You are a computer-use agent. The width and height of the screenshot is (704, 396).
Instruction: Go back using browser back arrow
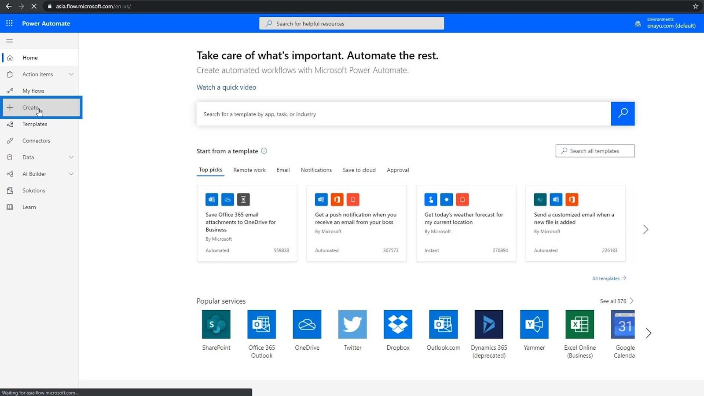(x=8, y=6)
